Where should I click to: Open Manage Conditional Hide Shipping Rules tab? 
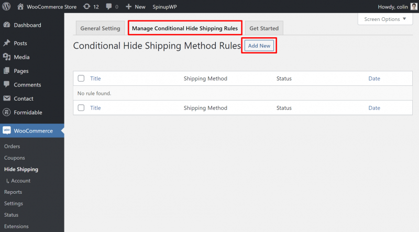point(185,28)
